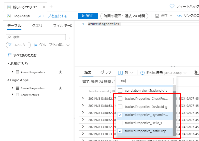The image size is (199, 141).
Task: Uncheck the trackedProperties_StaticProp... column
Action: (120, 131)
